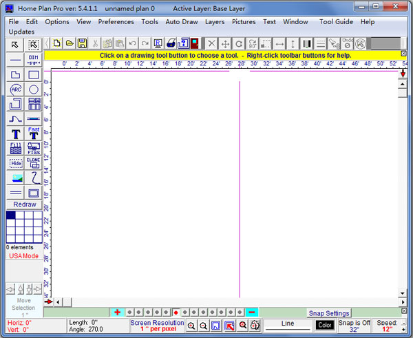Click the Save floppy disk icon

(x=82, y=43)
